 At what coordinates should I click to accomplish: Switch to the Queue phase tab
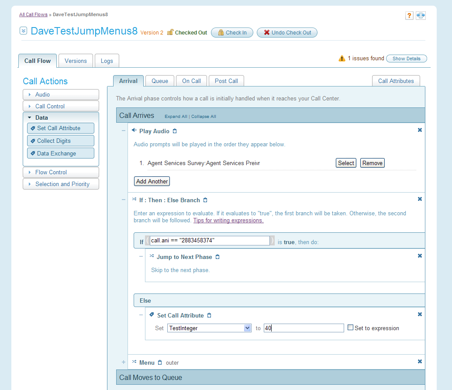click(x=160, y=81)
